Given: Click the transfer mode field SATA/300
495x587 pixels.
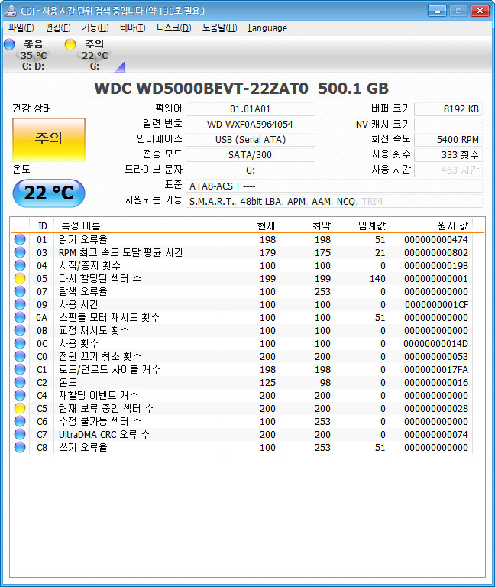Looking at the screenshot, I should pos(250,155).
